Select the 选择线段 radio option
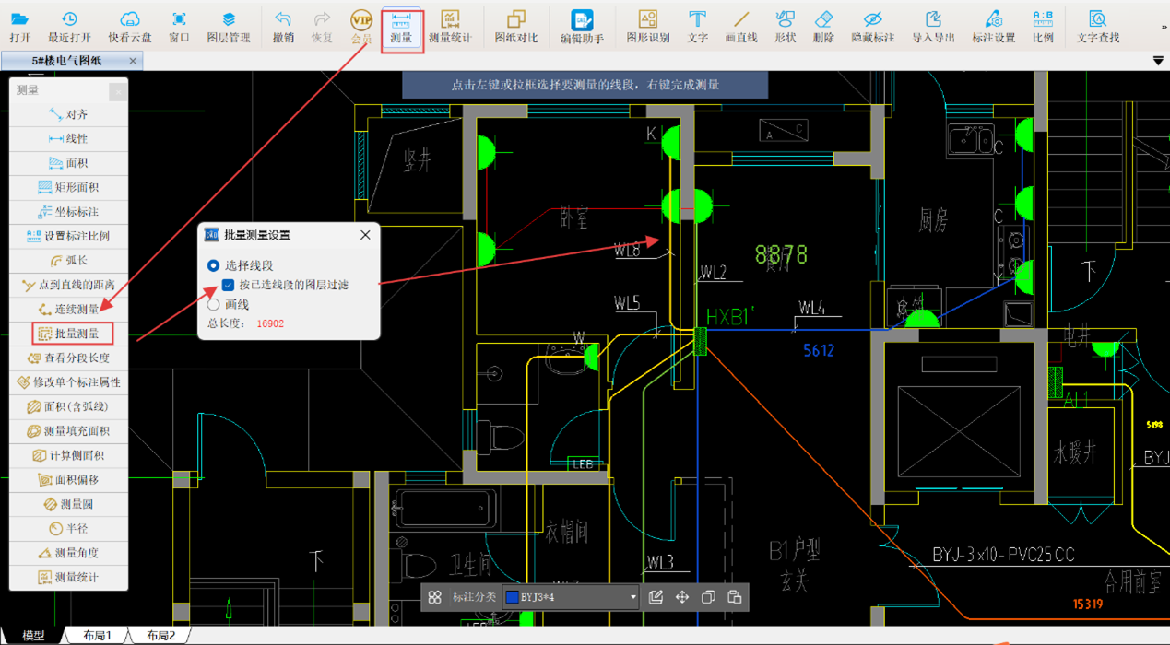1170x645 pixels. (214, 265)
